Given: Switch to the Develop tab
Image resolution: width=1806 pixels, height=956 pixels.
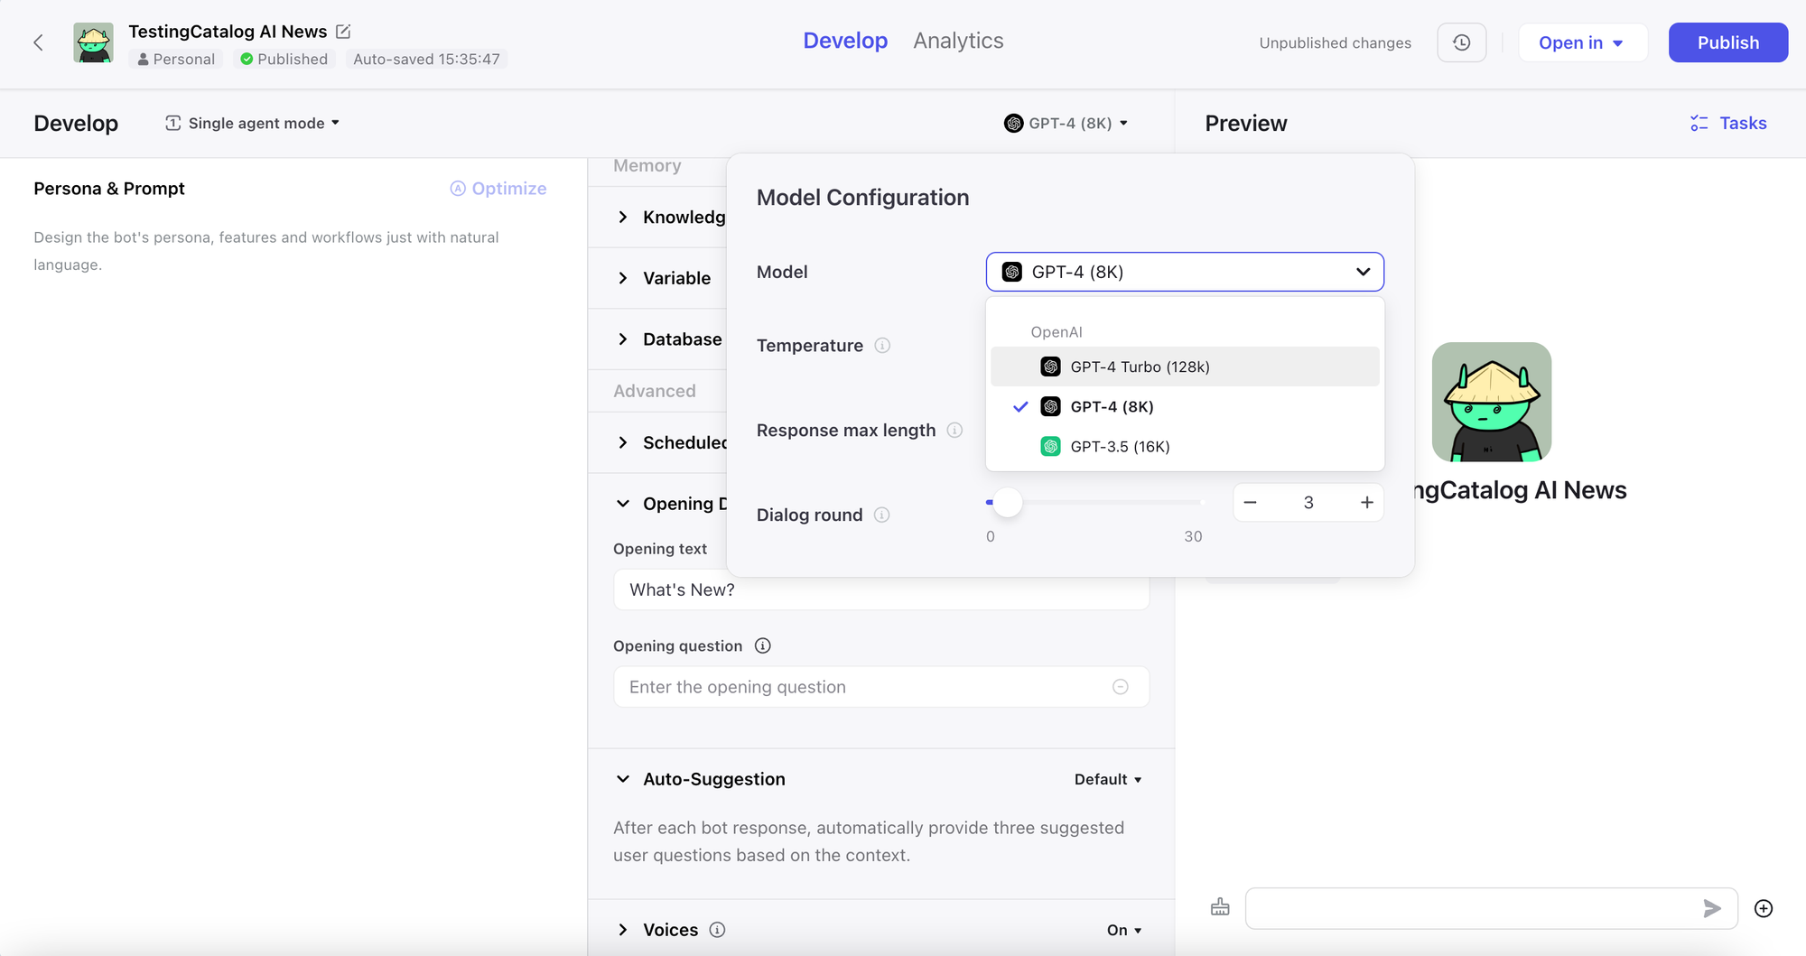Looking at the screenshot, I should [x=845, y=41].
